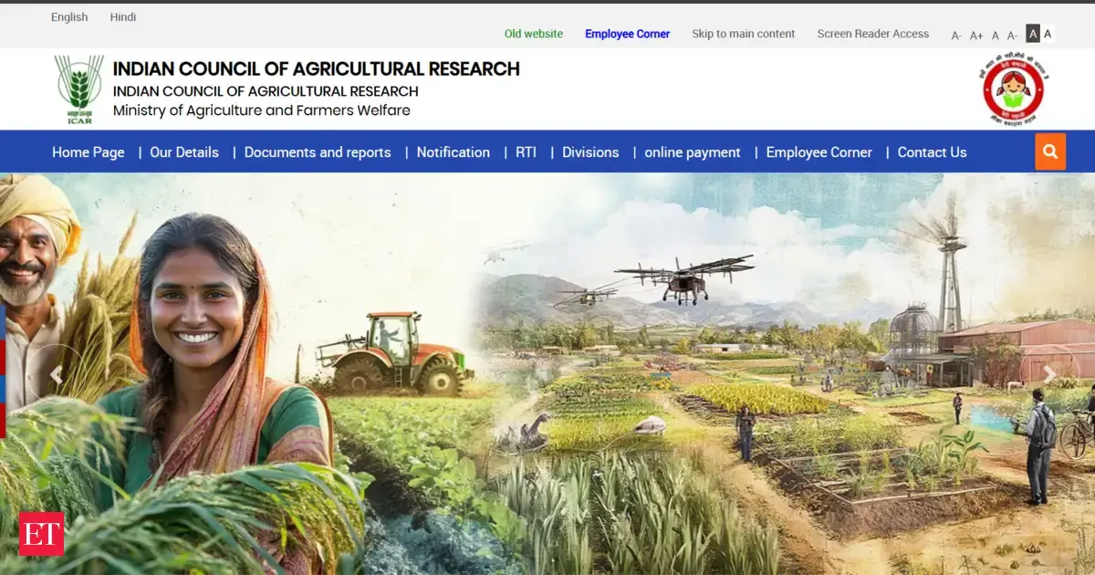Click the orange search magnifier button
Screen dimensions: 1095x575
tap(1049, 152)
